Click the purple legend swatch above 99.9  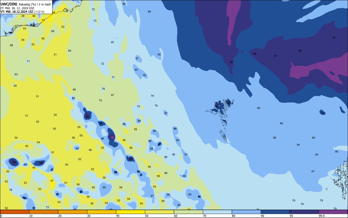[333, 212]
